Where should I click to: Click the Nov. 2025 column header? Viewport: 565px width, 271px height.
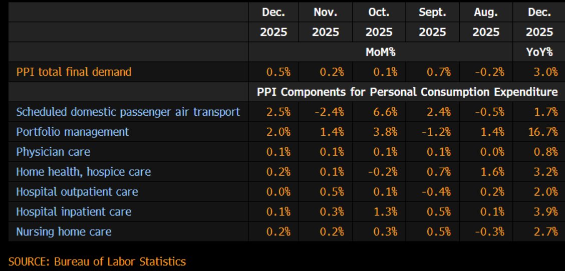tap(326, 22)
